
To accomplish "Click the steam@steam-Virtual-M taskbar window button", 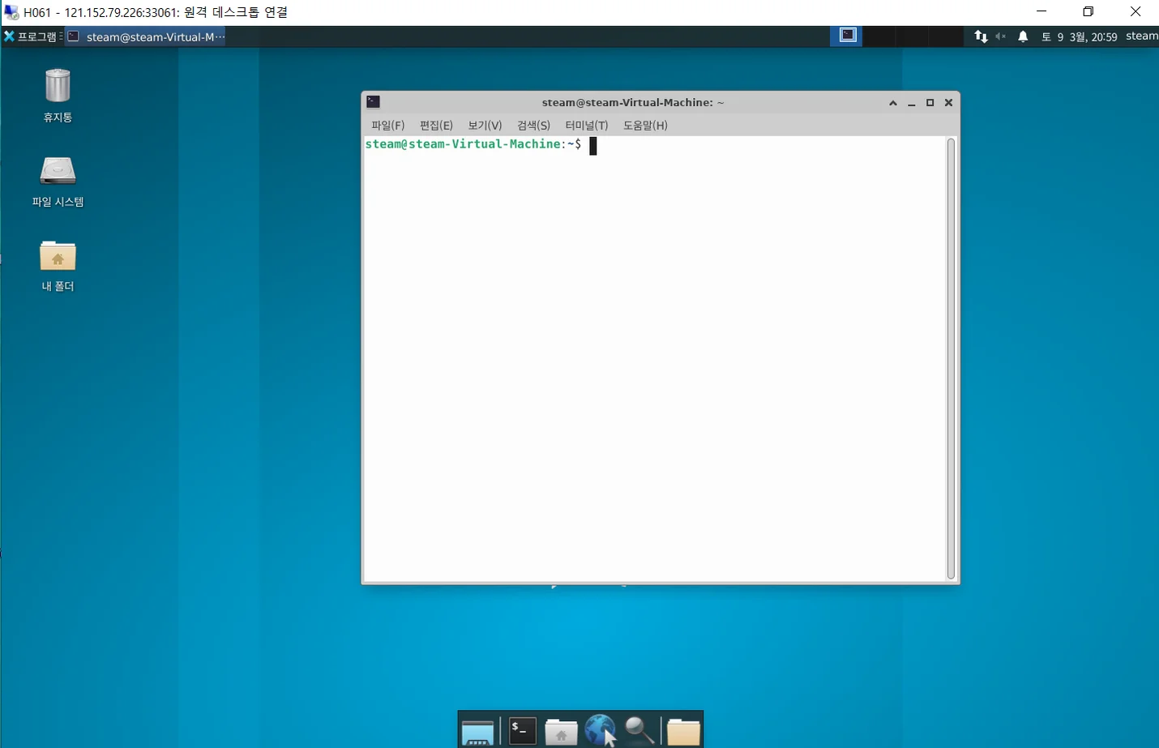I will 146,36.
